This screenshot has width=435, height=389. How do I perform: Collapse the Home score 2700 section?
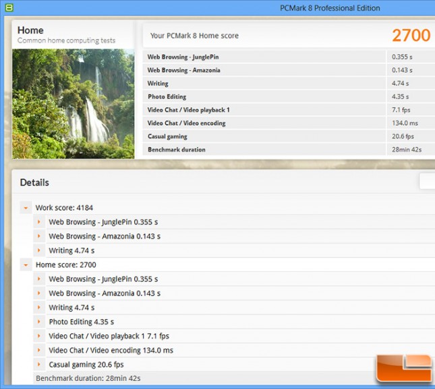pos(26,265)
